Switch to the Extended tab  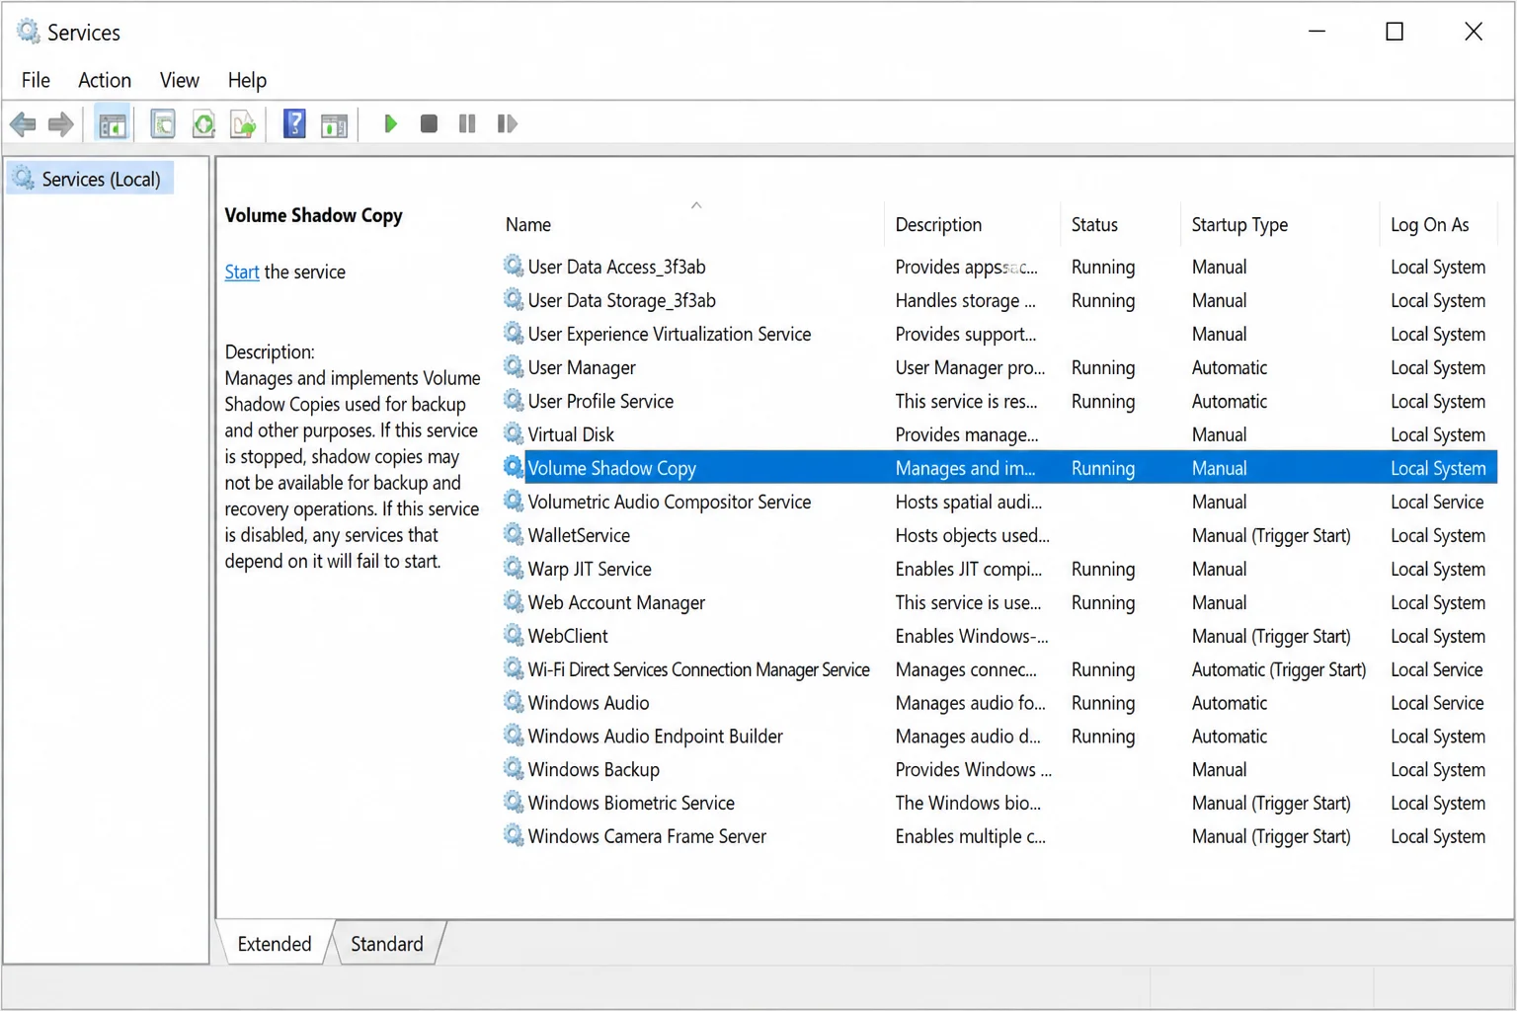click(x=275, y=944)
